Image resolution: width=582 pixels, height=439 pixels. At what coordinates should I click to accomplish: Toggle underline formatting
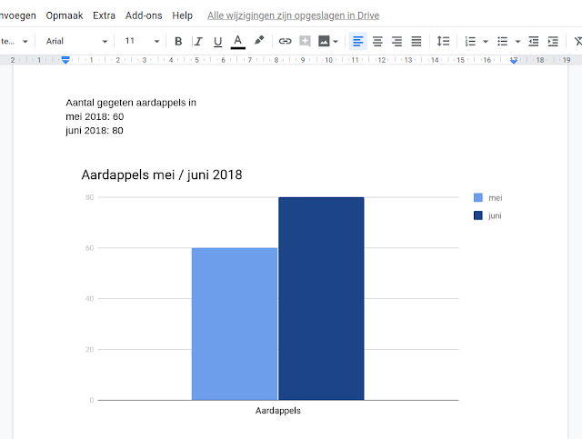[218, 41]
